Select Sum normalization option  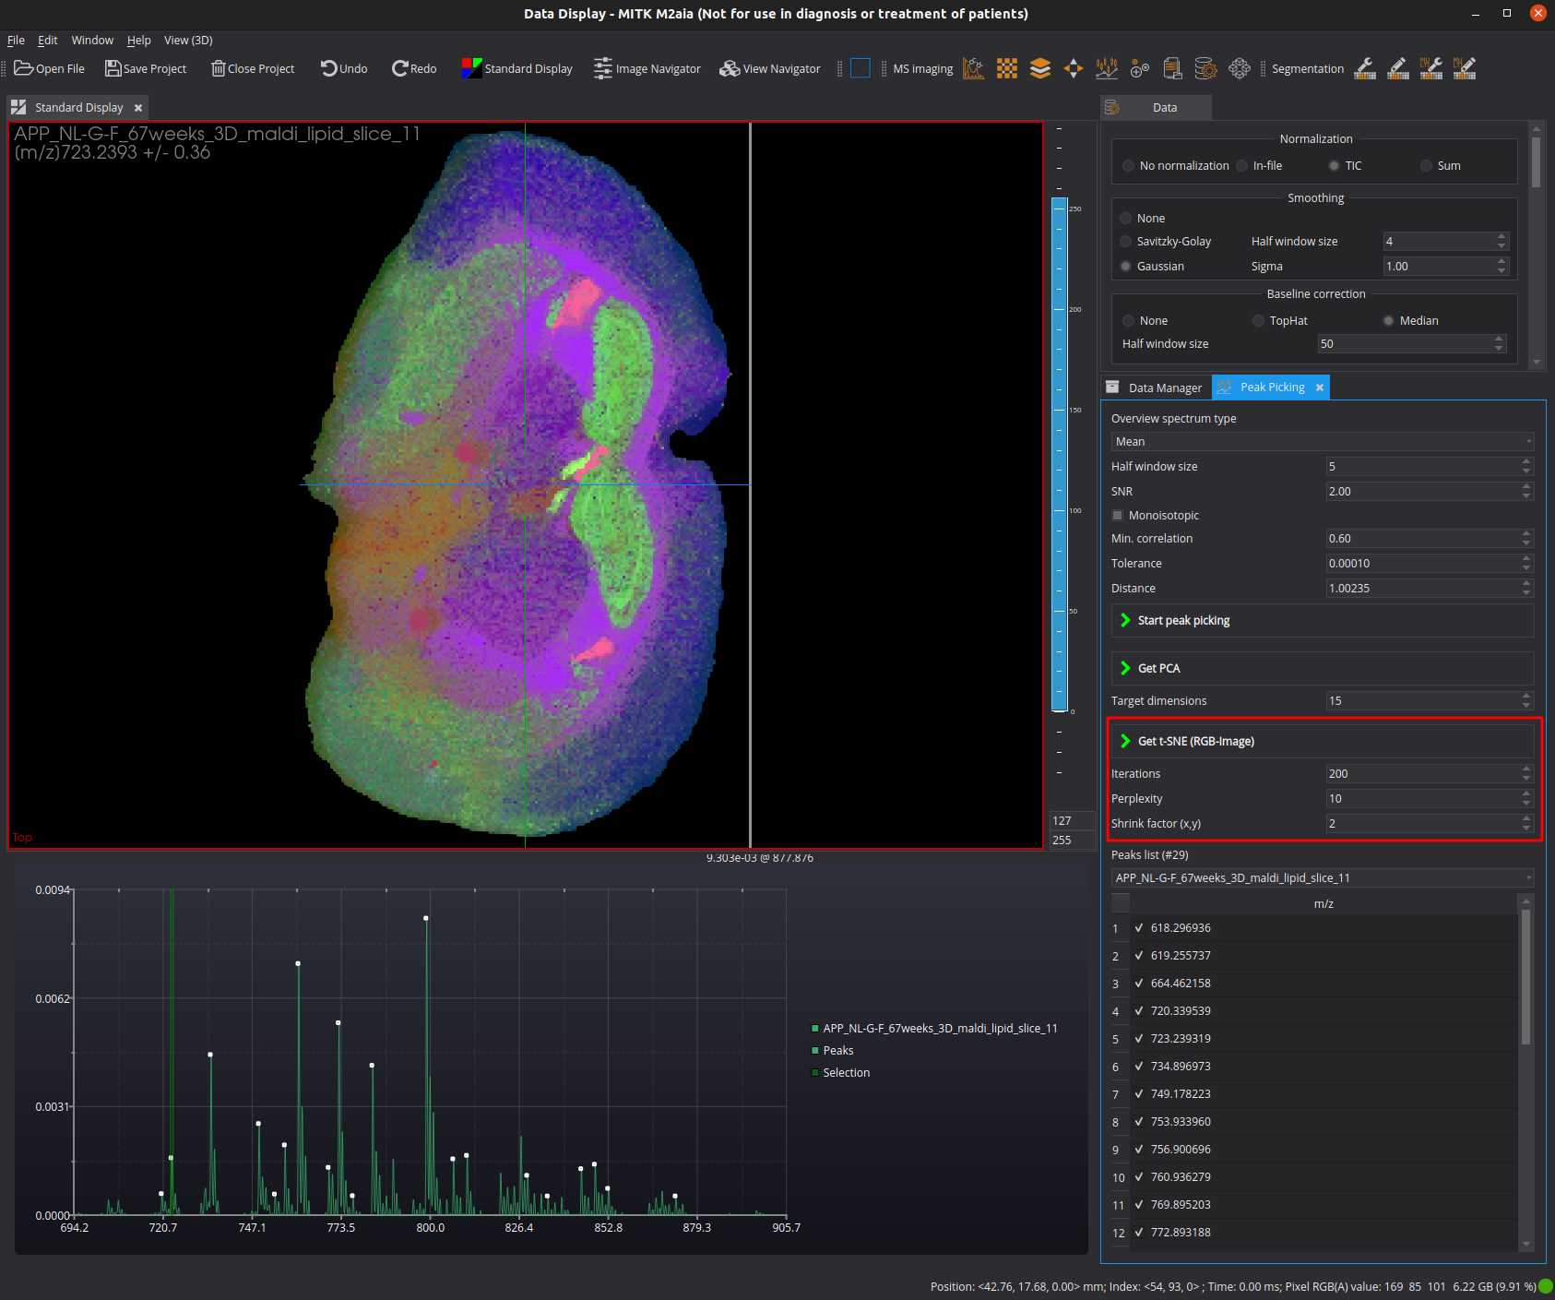(x=1426, y=166)
